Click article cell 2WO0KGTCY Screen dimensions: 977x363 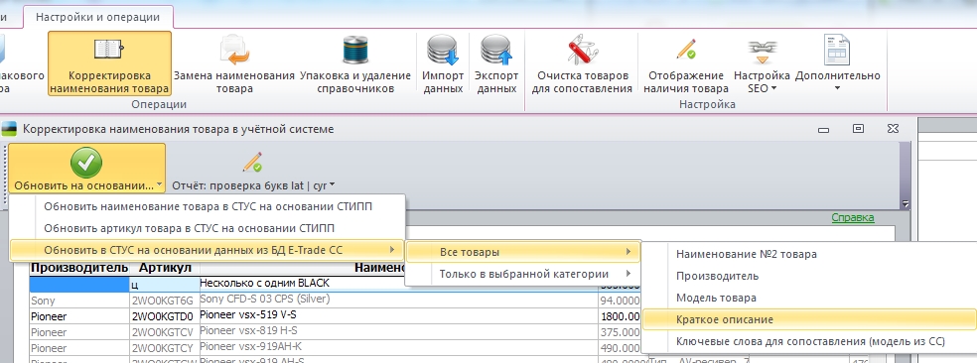(x=165, y=348)
